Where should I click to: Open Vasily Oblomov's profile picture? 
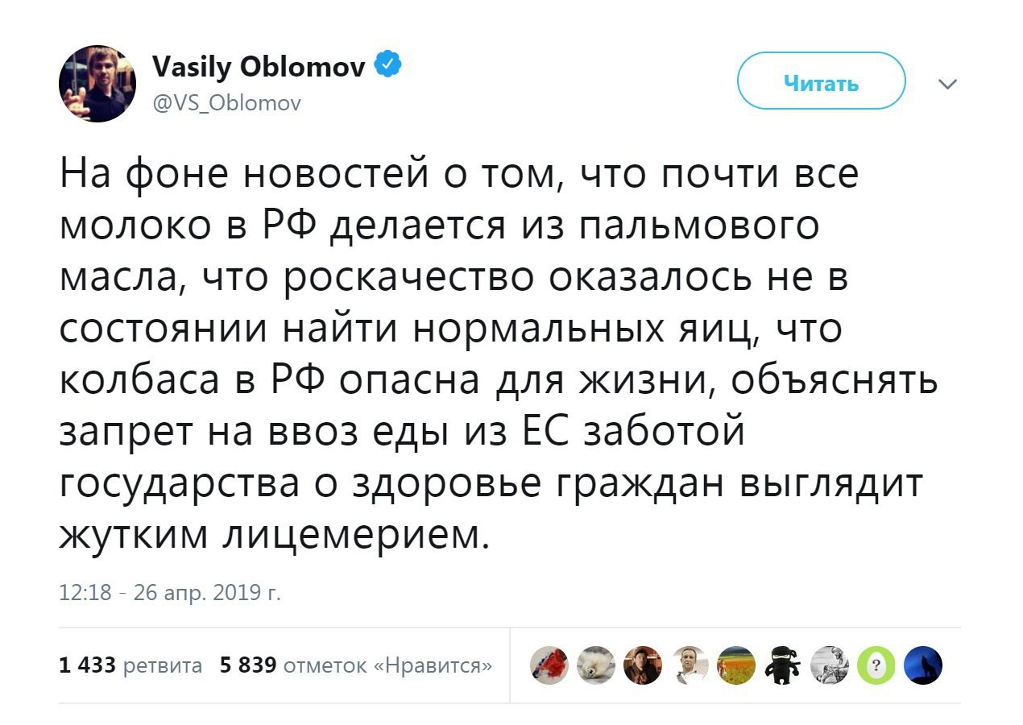point(97,85)
